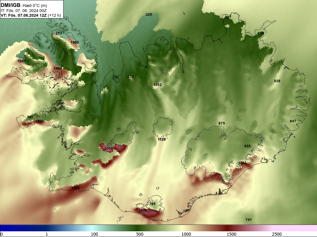Click the legend label 2500
The height and width of the screenshot is (237, 317).
277,234
